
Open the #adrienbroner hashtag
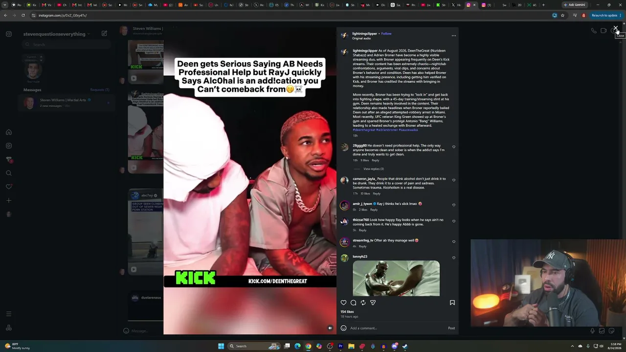click(x=387, y=130)
